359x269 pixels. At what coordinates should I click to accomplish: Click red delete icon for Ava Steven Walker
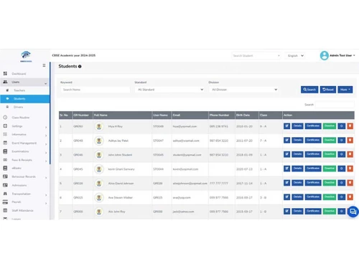coord(350,197)
